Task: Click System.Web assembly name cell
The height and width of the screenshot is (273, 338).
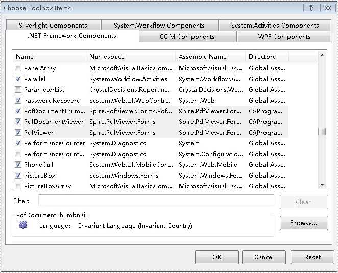Action: 197,101
